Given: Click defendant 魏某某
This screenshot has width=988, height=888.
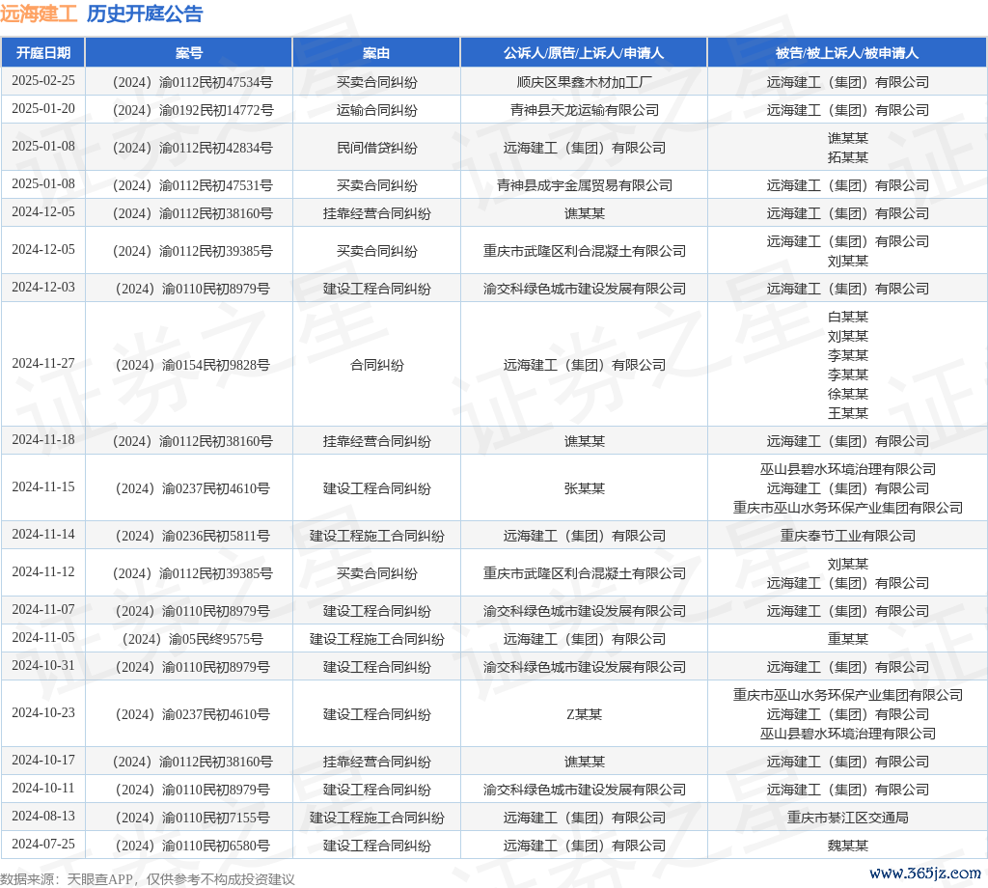Looking at the screenshot, I should 847,846.
